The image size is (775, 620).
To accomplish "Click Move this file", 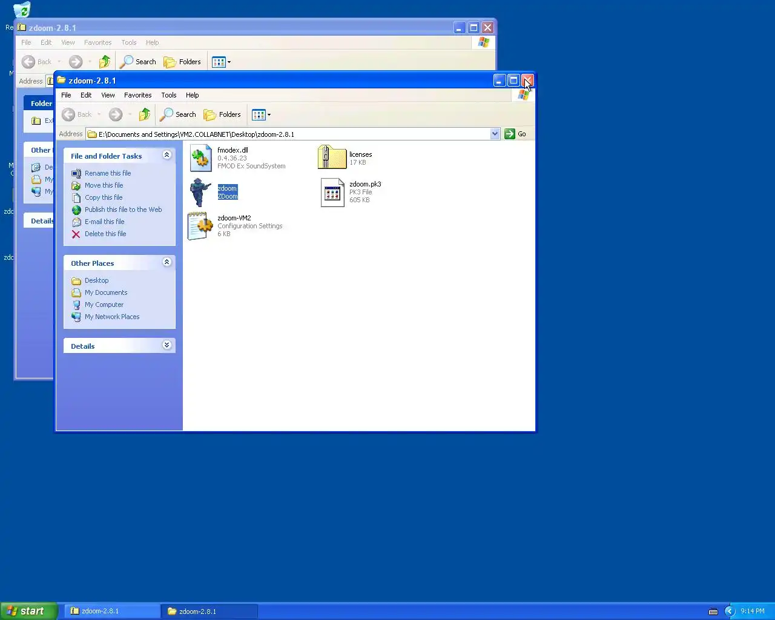I will tap(104, 185).
